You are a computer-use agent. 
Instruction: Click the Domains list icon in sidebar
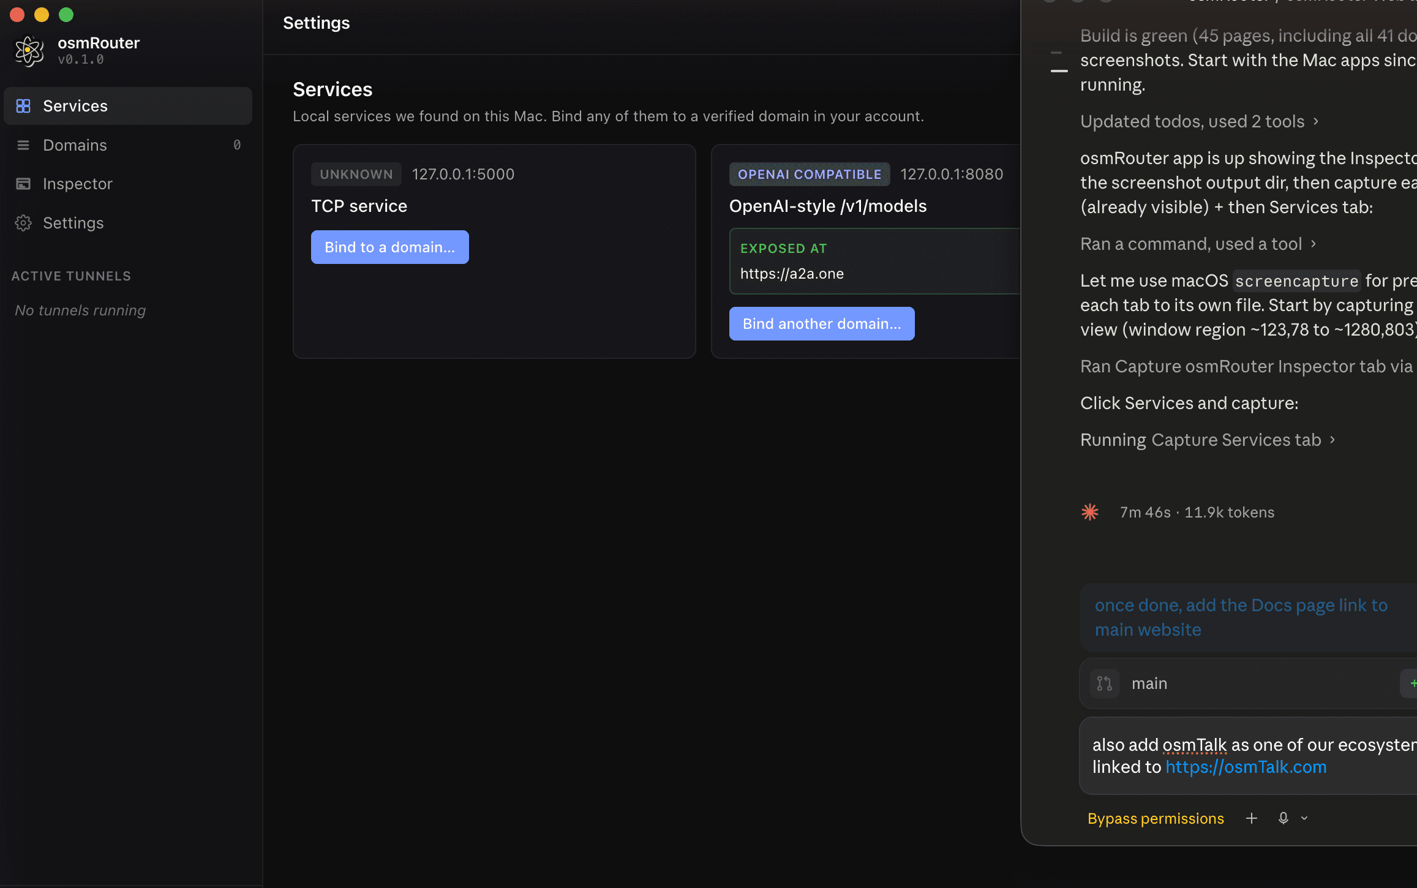[23, 145]
